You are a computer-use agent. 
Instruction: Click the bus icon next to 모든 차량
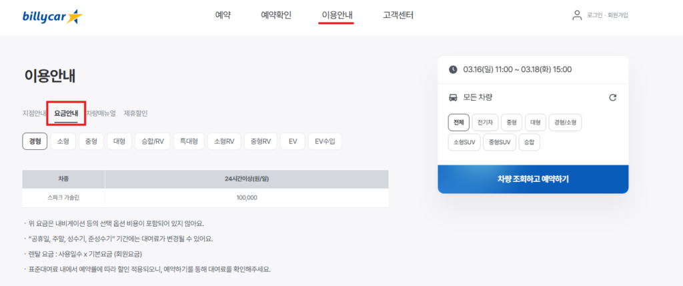(453, 97)
